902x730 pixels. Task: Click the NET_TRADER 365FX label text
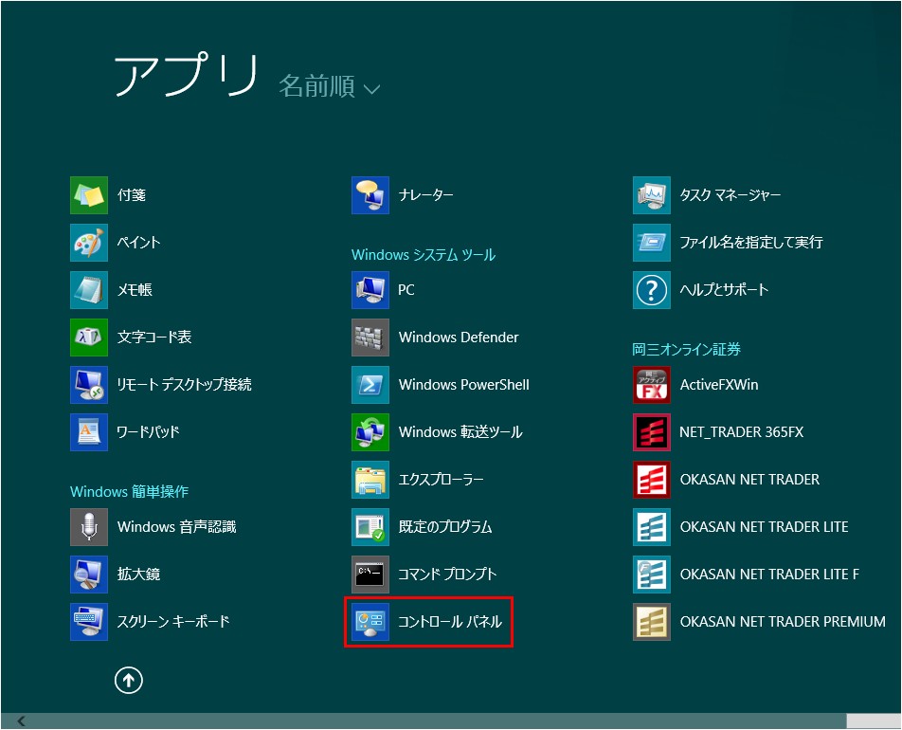click(742, 431)
